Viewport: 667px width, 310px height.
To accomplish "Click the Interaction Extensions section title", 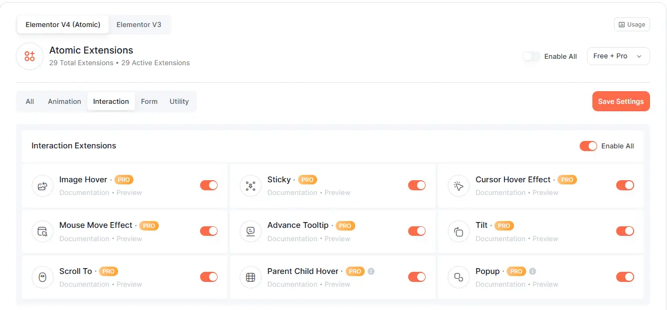I will click(x=74, y=146).
